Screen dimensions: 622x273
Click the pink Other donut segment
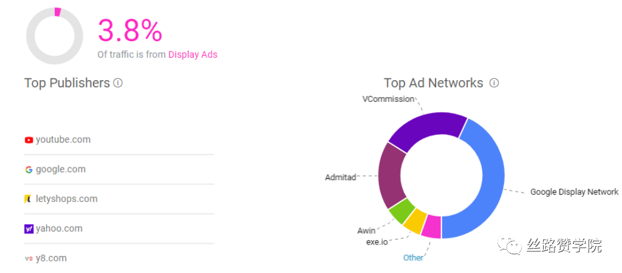click(431, 227)
